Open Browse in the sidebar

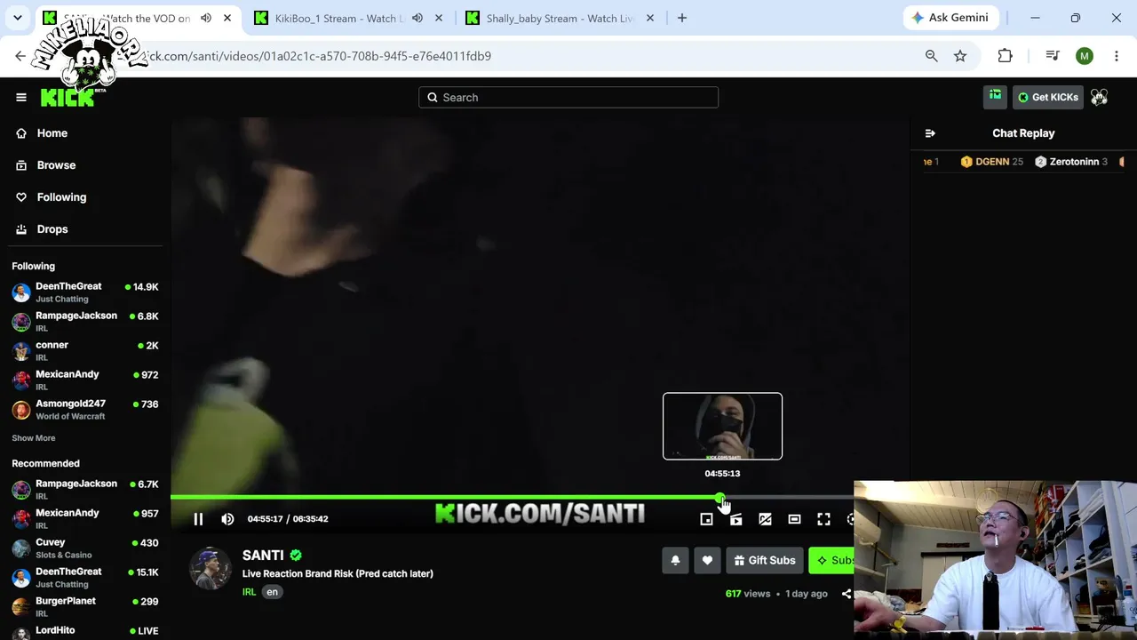[x=56, y=165]
